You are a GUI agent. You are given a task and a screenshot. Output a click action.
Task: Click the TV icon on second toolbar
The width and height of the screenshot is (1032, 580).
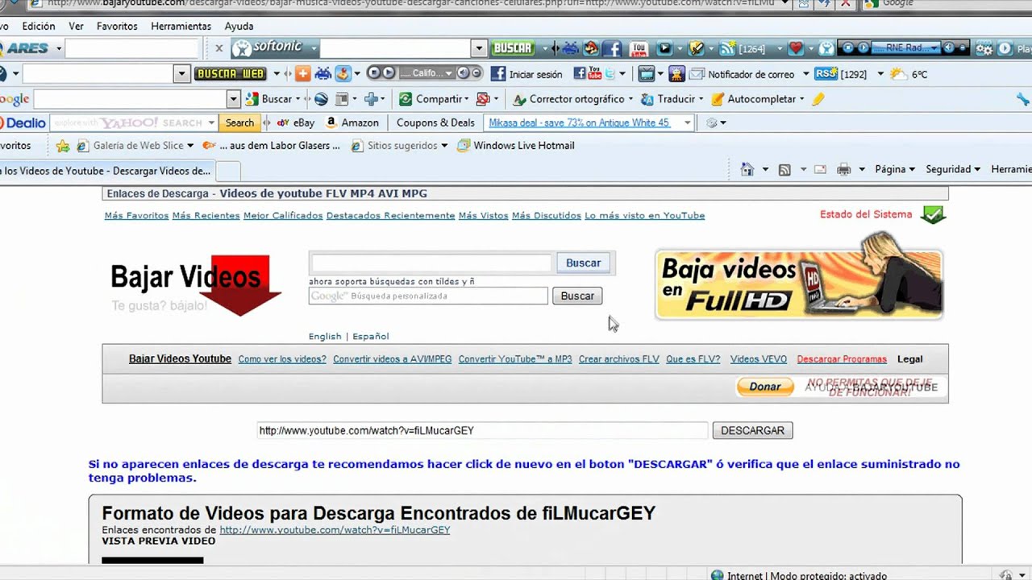646,74
